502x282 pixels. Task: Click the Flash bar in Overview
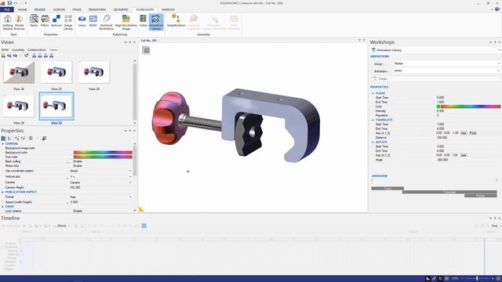pyautogui.click(x=387, y=188)
